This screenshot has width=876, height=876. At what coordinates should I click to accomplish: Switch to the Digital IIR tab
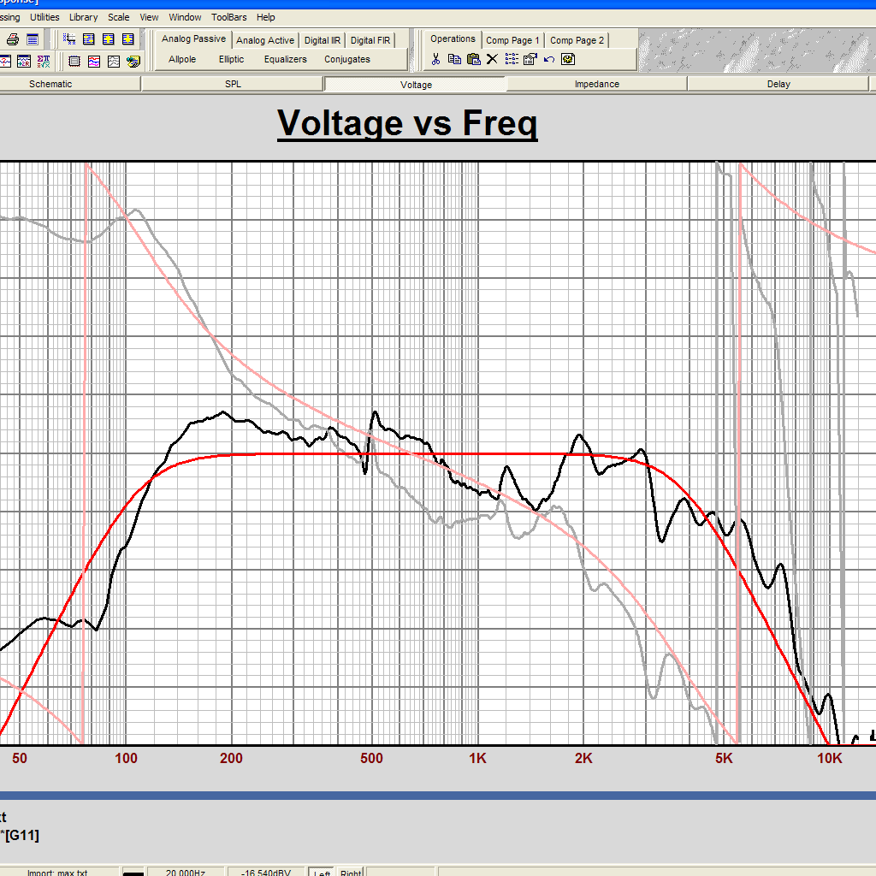[x=322, y=40]
